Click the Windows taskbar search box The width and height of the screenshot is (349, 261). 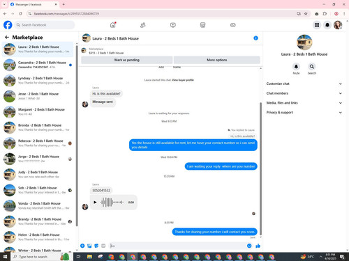pyautogui.click(x=42, y=257)
